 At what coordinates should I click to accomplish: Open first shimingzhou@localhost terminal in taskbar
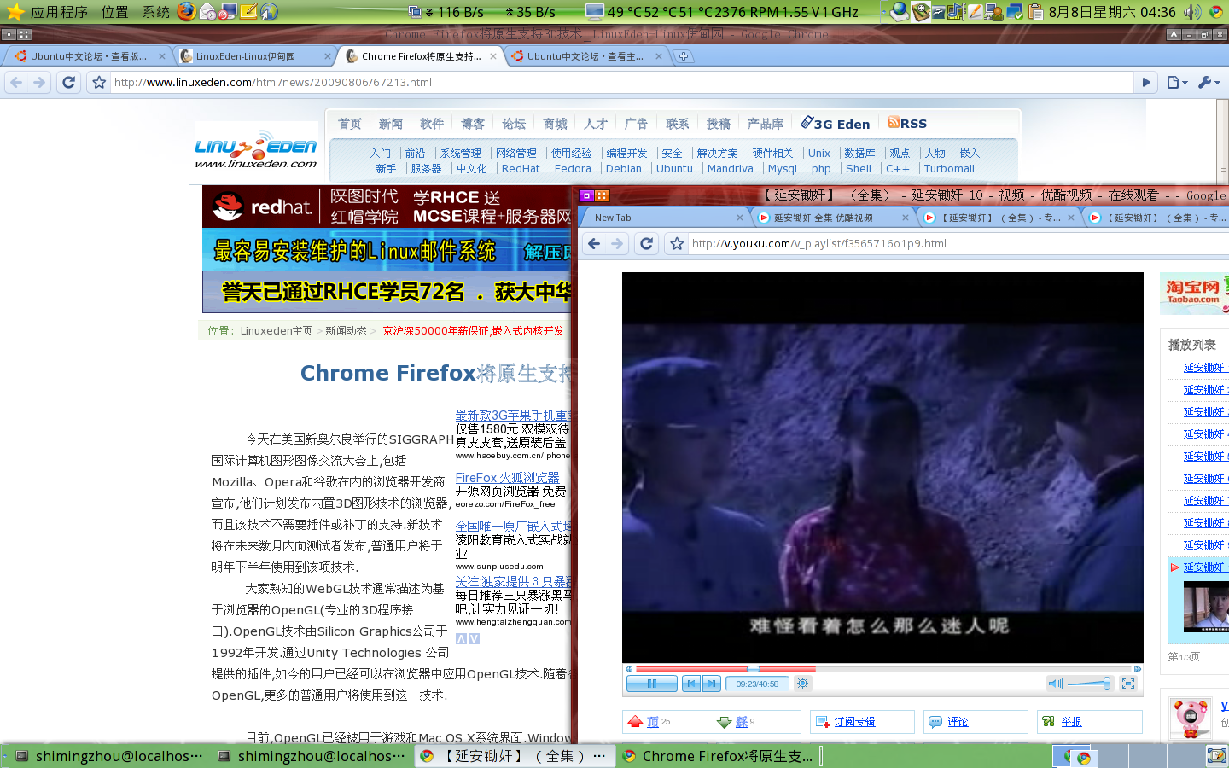point(109,756)
